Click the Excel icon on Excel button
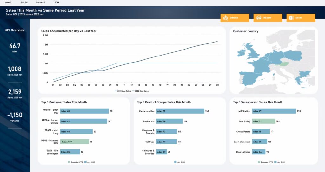This screenshot has height=172, width=325. 291,18
